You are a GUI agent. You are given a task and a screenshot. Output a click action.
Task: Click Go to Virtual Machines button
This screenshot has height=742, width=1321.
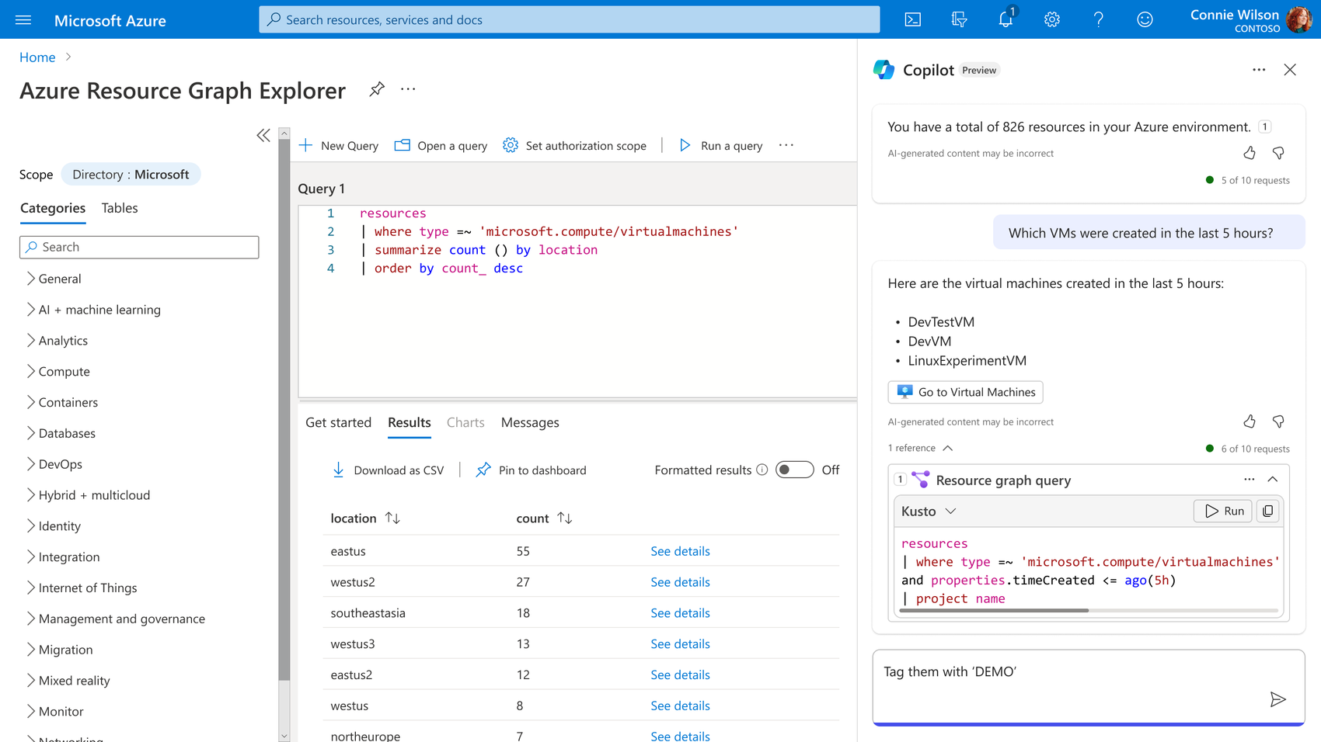[965, 392]
